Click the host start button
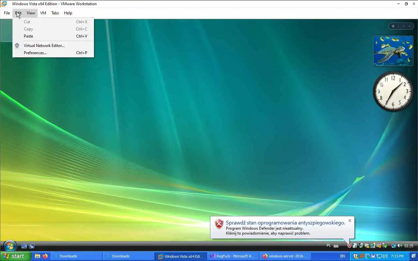 [16, 256]
